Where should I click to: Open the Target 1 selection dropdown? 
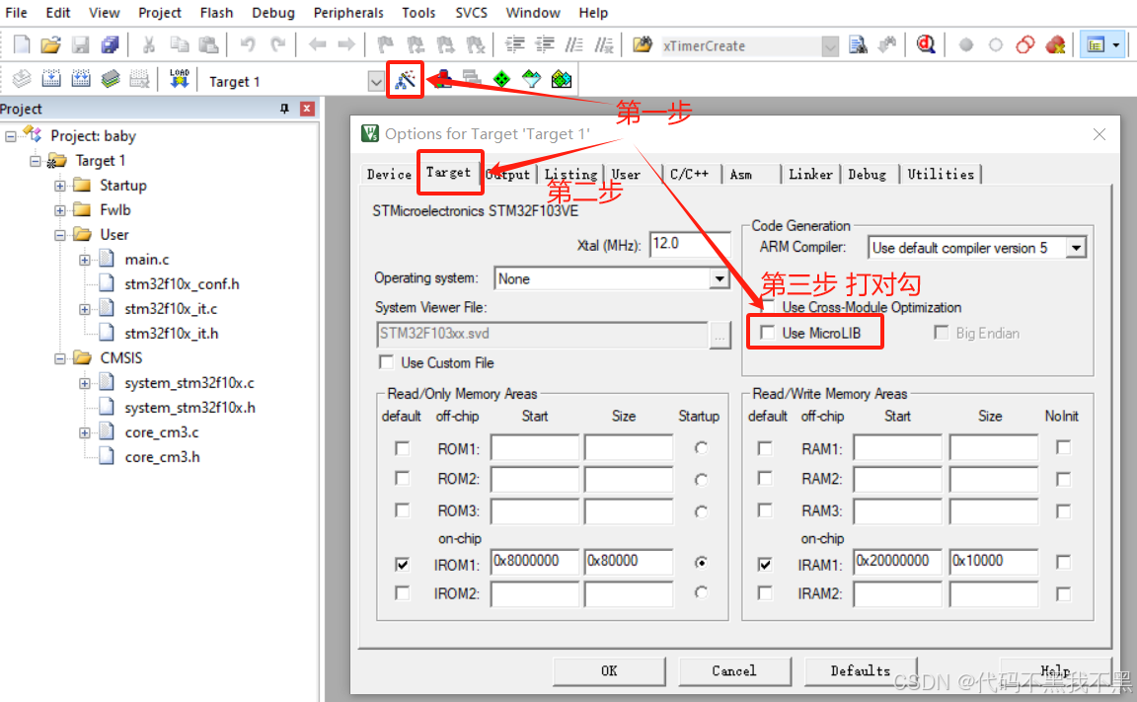pos(376,81)
